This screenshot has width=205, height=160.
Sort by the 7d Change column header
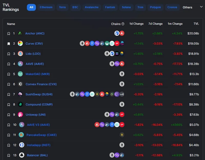(x=156, y=24)
